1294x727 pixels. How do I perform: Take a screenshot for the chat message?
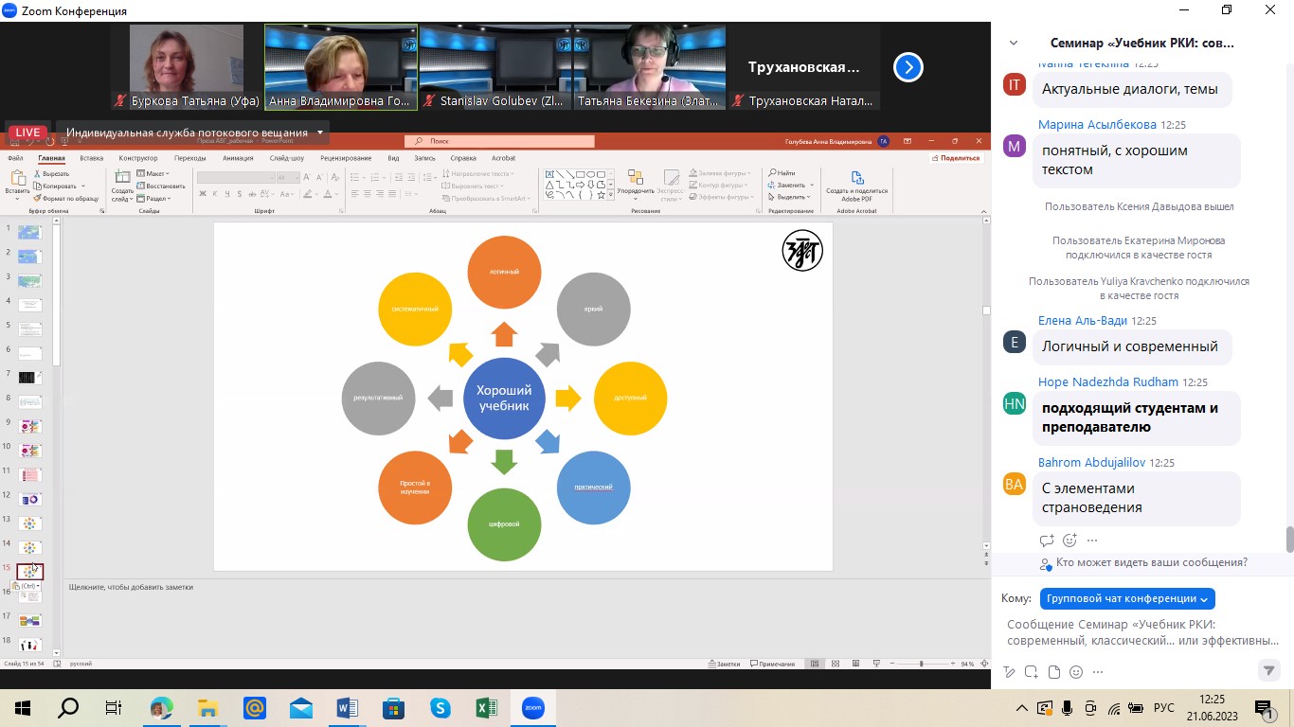tap(1033, 672)
